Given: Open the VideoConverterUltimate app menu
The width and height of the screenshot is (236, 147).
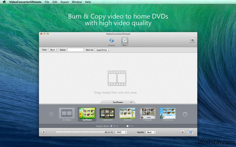Looking at the screenshot, I should coord(25,2).
